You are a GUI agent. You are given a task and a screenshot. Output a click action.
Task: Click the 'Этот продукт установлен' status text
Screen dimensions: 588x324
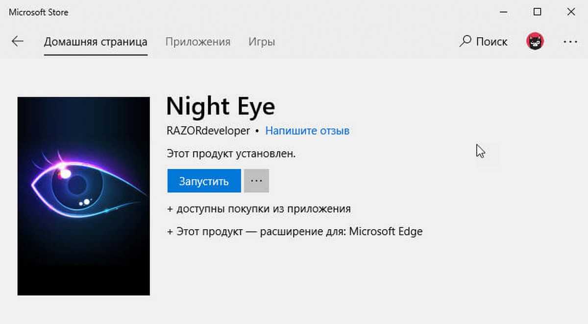[x=231, y=154]
